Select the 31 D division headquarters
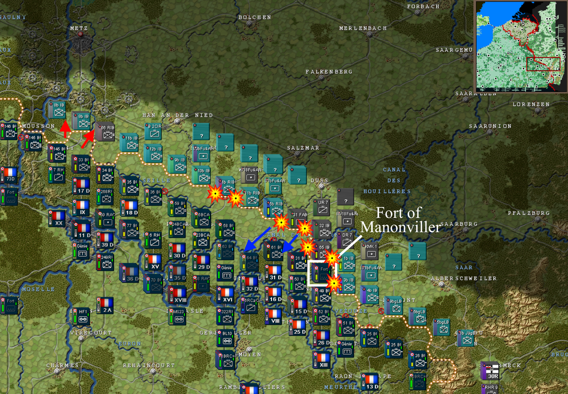The width and height of the screenshot is (568, 394). point(273,273)
